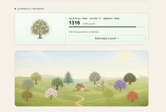Select the silver-gray tree on left hill
This screenshot has height=112, width=166.
tap(28, 84)
